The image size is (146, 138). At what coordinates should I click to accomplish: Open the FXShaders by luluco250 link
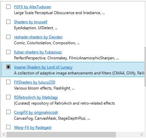coord(35,82)
